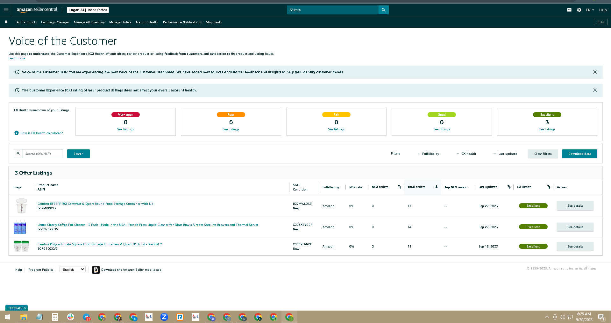
Task: Click the Urnex coffee cleaner product thumbnail
Action: (x=20, y=227)
